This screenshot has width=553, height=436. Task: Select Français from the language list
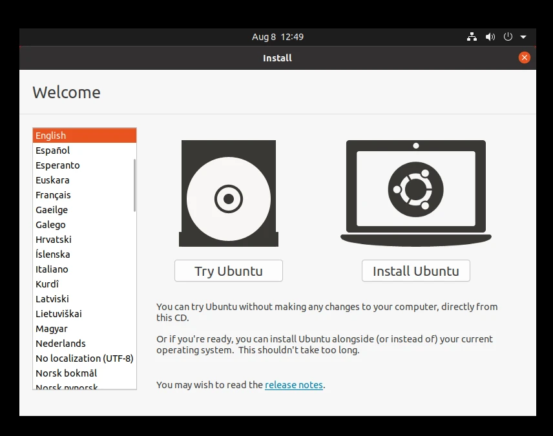(53, 195)
